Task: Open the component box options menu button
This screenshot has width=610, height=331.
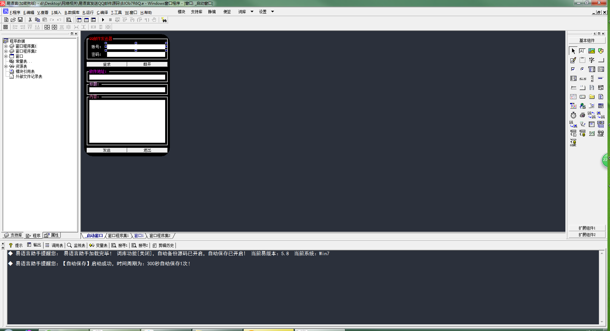Action: click(594, 33)
